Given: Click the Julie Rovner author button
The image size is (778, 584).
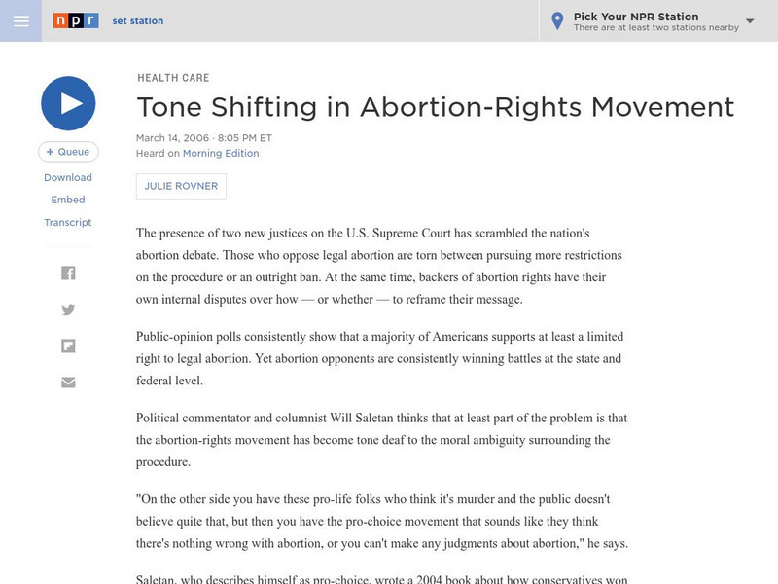Looking at the screenshot, I should click(181, 186).
